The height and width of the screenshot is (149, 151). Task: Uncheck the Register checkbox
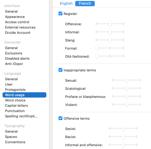click(60, 14)
